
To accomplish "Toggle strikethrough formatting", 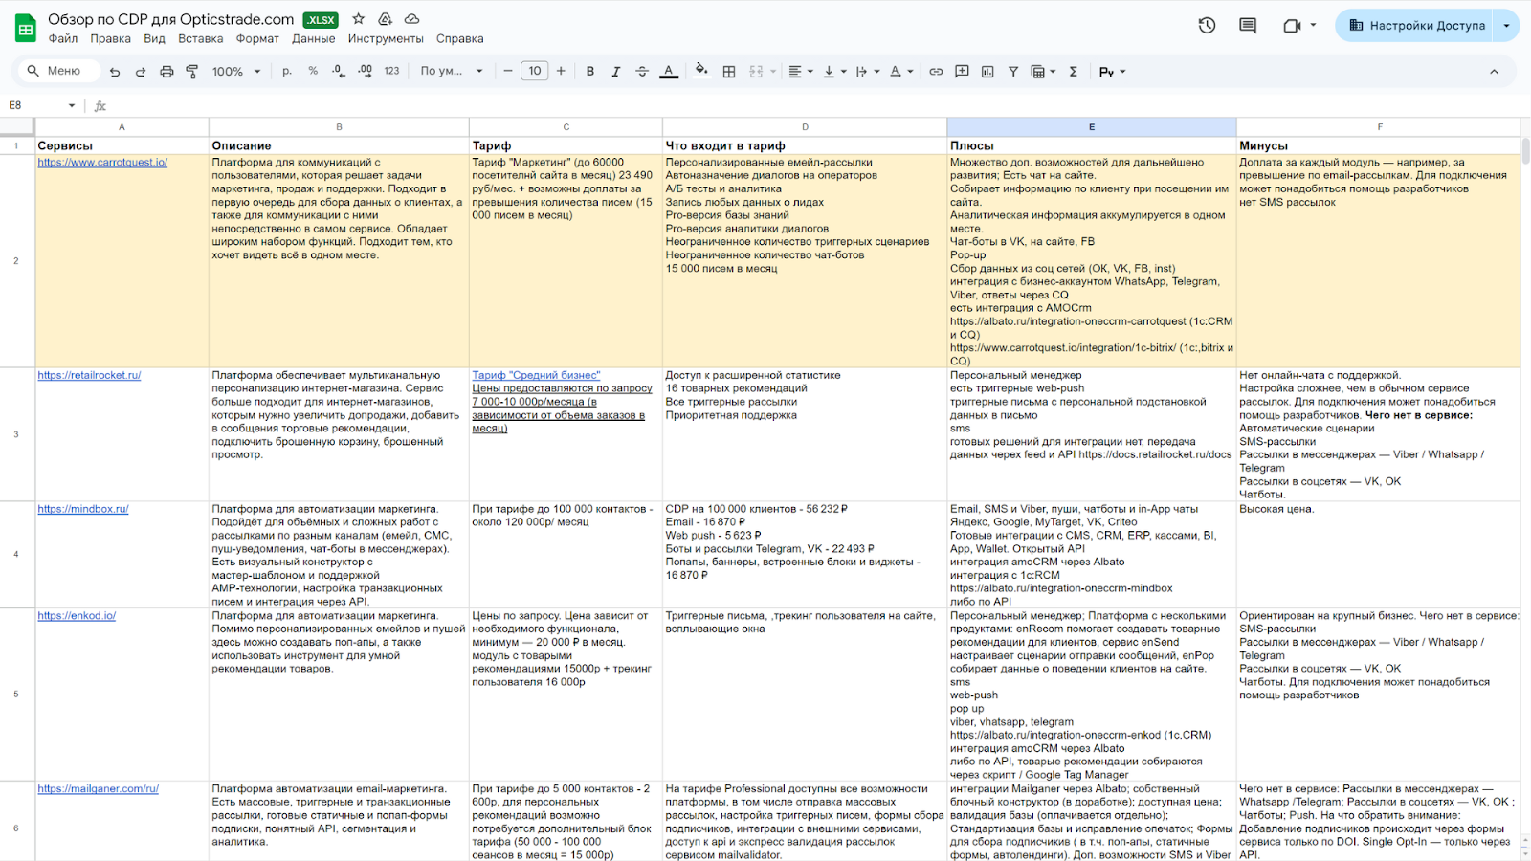I will [642, 72].
